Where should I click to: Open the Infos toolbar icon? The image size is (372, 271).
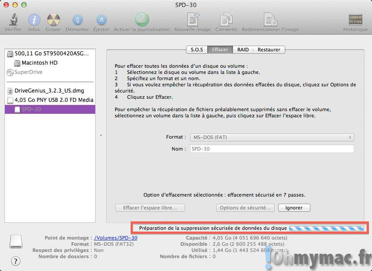point(34,20)
